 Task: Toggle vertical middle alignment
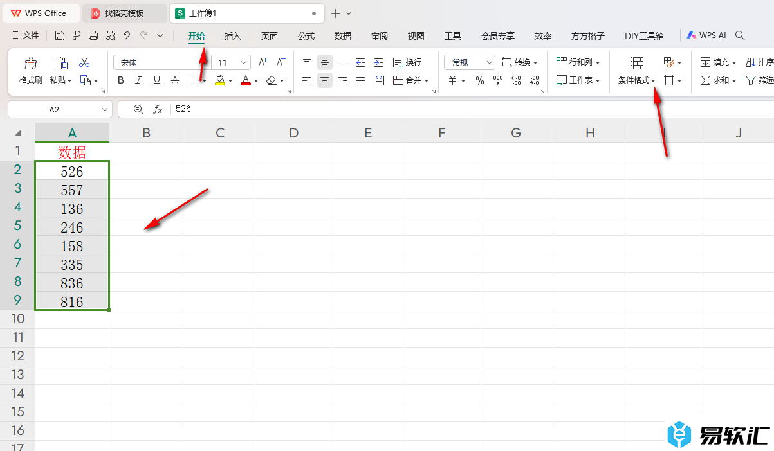pyautogui.click(x=325, y=63)
